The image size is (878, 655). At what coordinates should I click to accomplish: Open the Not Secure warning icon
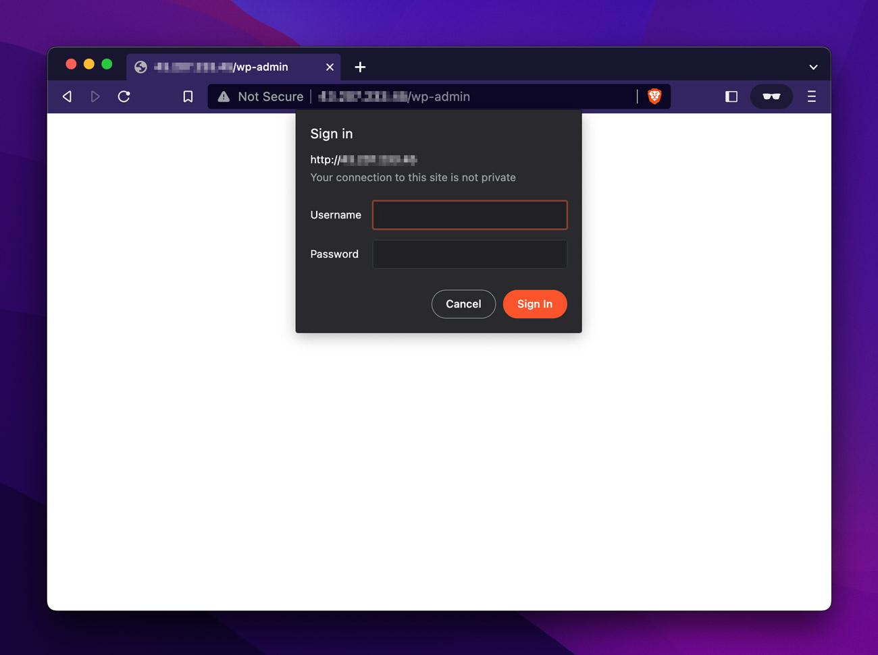point(224,96)
